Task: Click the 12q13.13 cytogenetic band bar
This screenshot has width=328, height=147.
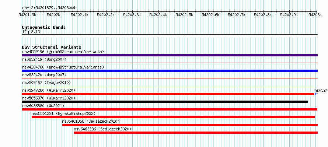Action: point(170,36)
